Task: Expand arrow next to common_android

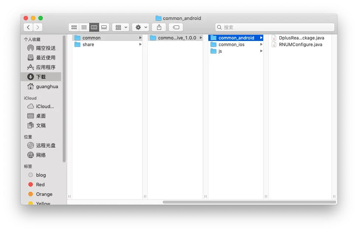Action: coord(261,38)
